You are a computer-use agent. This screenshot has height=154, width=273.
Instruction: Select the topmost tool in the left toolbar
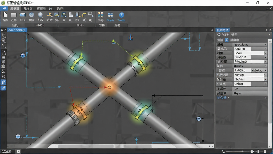[3, 36]
